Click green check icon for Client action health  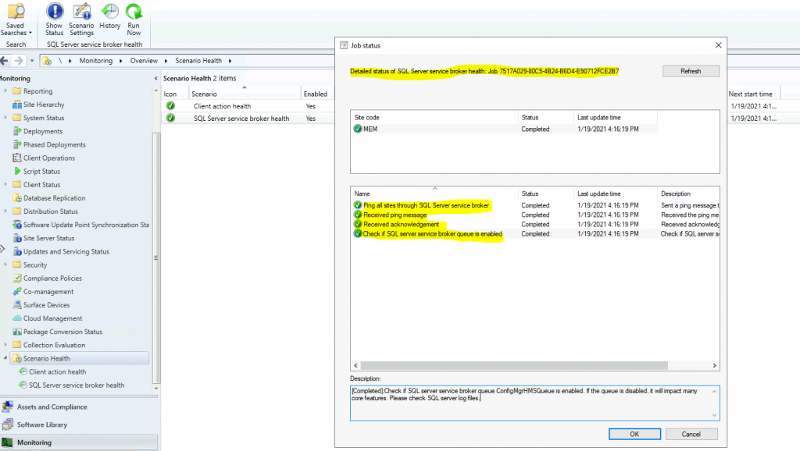[170, 106]
